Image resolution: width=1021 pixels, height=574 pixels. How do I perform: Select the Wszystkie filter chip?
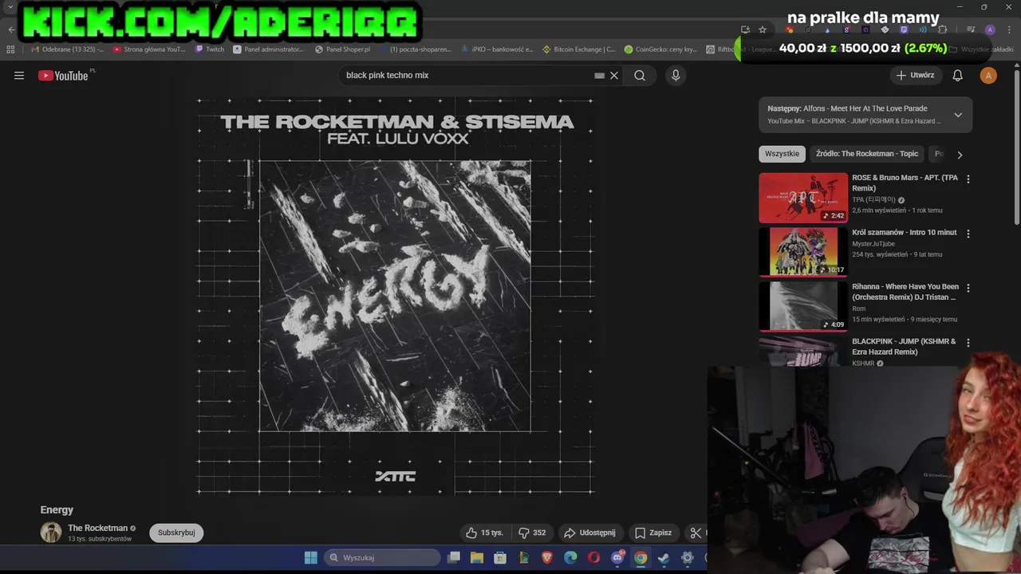(782, 154)
